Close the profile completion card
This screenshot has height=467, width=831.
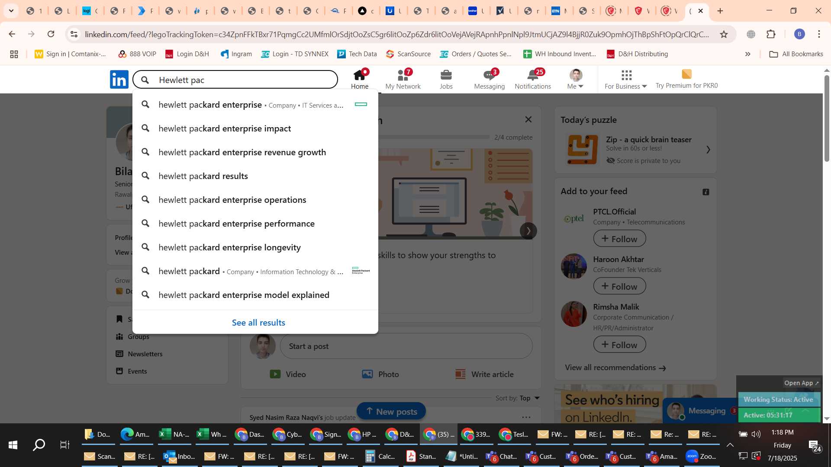tap(528, 119)
